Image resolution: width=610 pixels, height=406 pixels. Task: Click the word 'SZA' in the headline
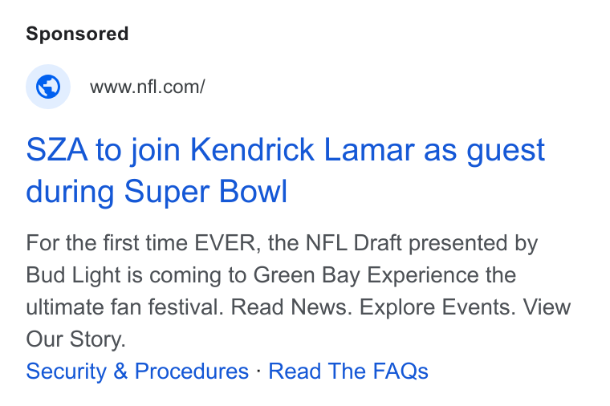57,150
